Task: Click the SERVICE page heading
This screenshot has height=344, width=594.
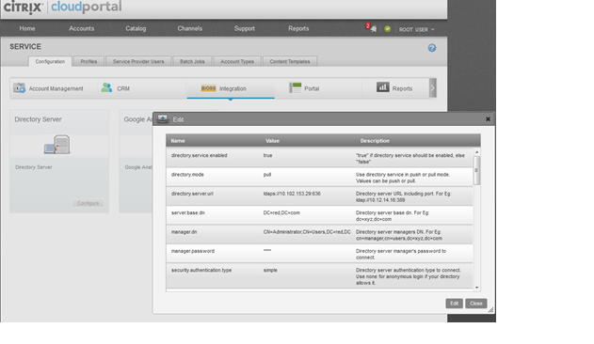Action: pyautogui.click(x=25, y=47)
